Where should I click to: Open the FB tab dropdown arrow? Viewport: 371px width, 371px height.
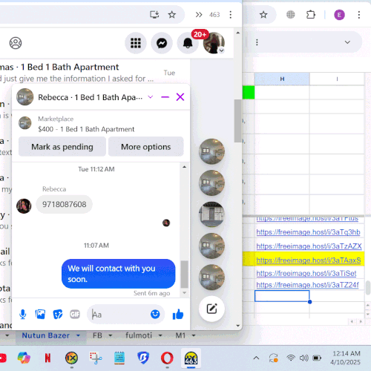pos(111,335)
